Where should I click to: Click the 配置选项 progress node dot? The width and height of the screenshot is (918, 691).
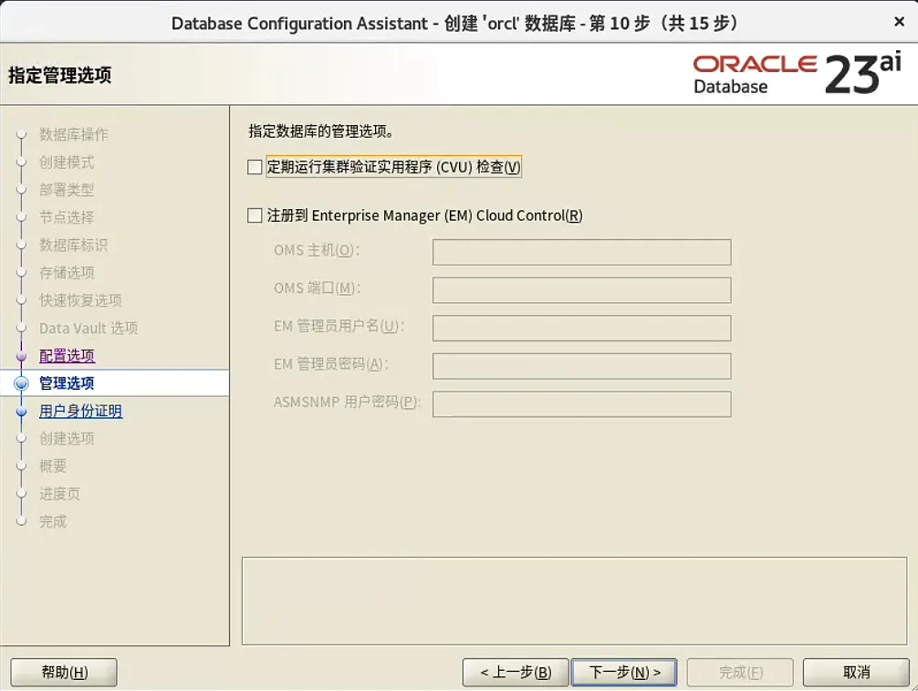coord(21,355)
